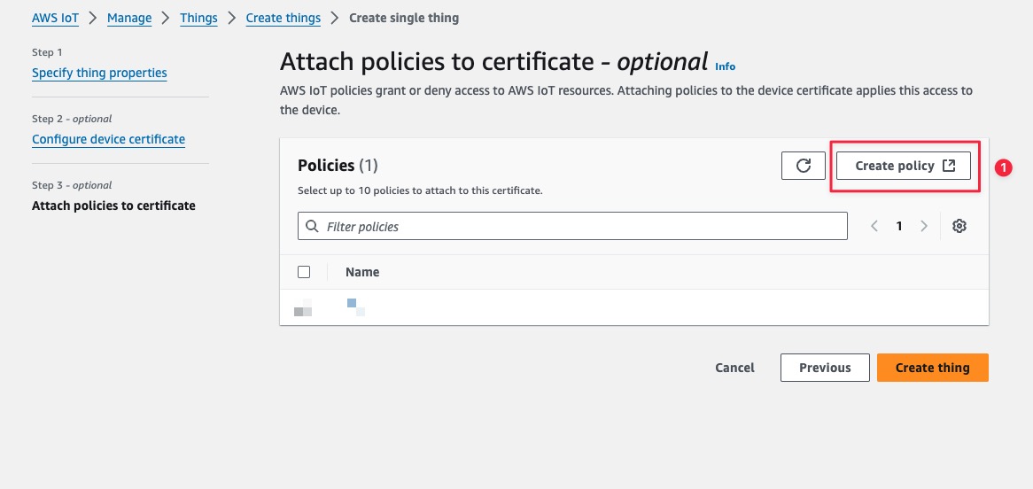
Task: Jump to Specify thing properties step
Action: (x=99, y=73)
